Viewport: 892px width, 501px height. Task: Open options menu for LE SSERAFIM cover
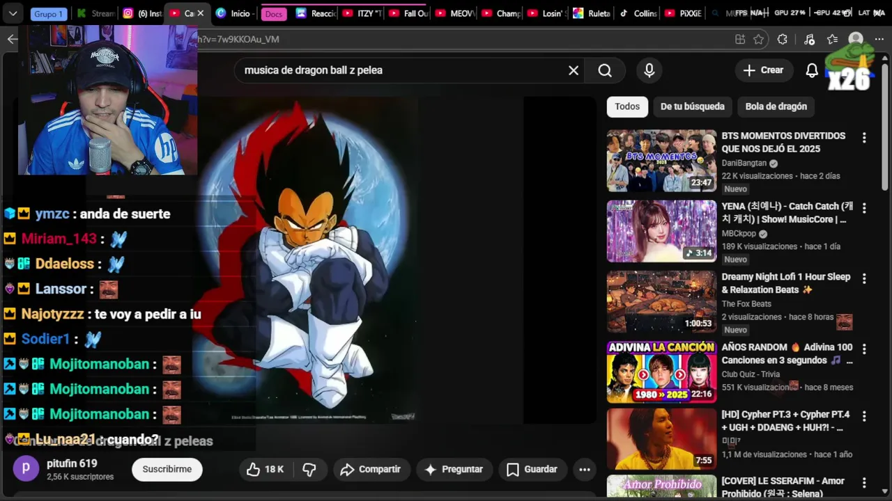pos(864,483)
